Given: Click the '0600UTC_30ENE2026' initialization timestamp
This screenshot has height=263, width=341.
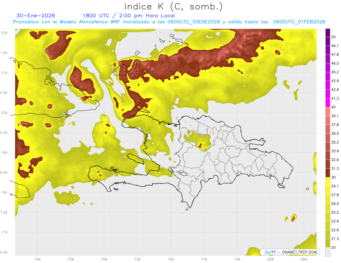Looking at the screenshot, I should [x=194, y=22].
